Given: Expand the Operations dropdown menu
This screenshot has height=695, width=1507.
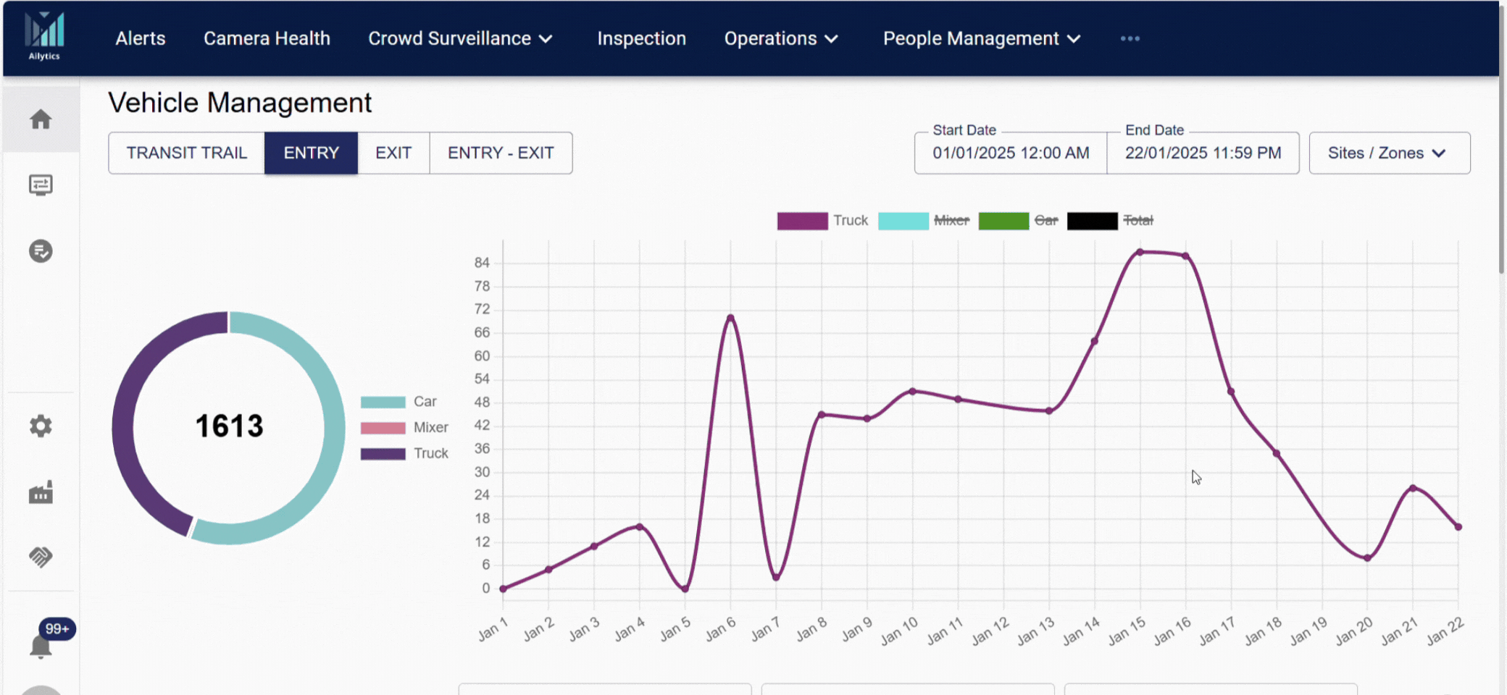Looking at the screenshot, I should 781,38.
